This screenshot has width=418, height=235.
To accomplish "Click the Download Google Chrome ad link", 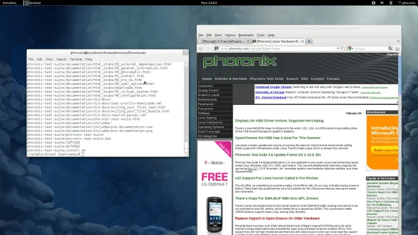I will tap(273, 87).
